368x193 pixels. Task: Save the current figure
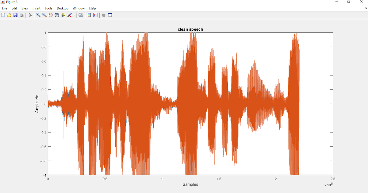click(x=15, y=15)
